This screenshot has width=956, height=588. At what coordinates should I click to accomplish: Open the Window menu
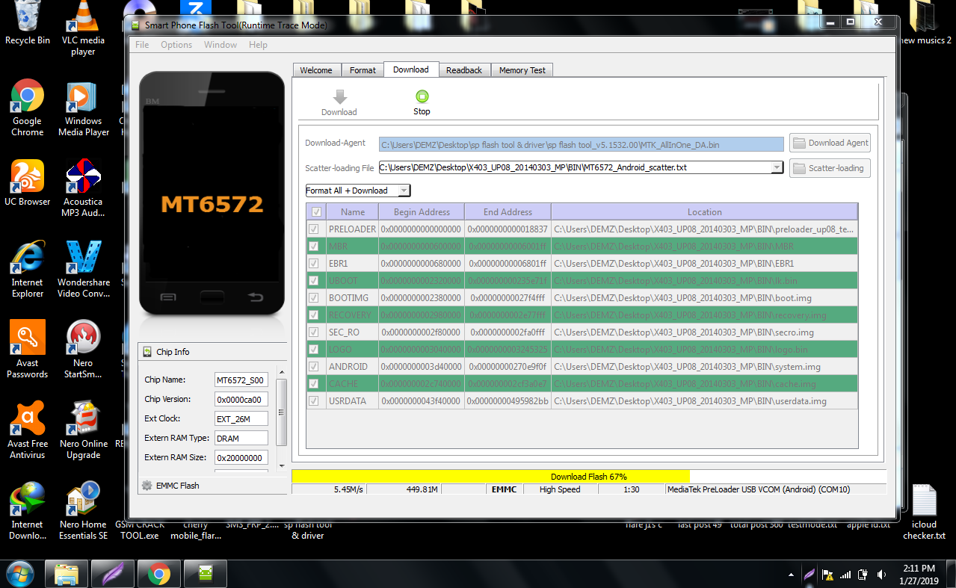coord(221,45)
